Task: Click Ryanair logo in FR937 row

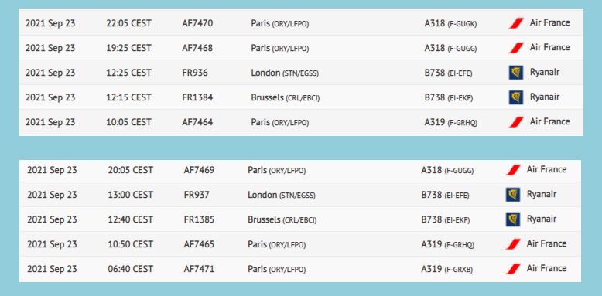Action: tap(513, 195)
